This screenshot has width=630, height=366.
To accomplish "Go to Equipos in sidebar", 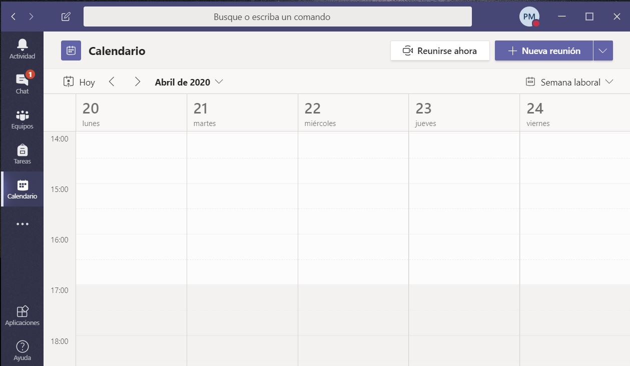I will tap(22, 119).
